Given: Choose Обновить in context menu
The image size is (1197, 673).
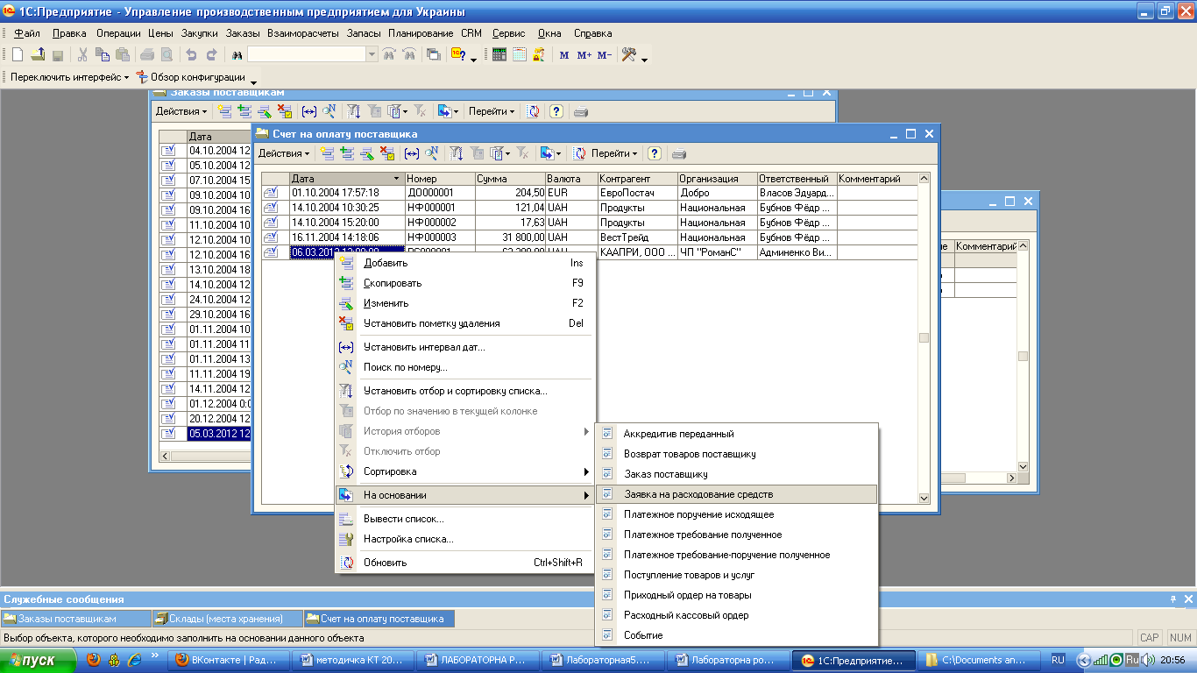Looking at the screenshot, I should tap(464, 563).
